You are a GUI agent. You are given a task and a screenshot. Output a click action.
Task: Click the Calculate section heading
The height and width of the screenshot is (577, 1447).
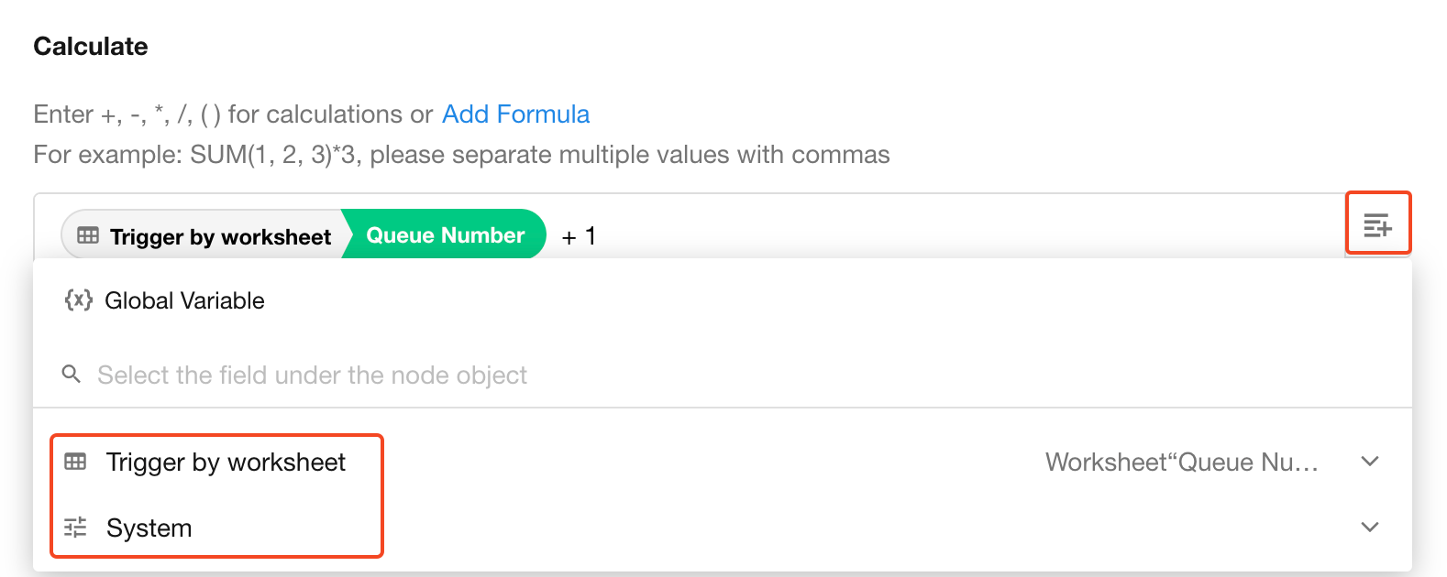[91, 47]
